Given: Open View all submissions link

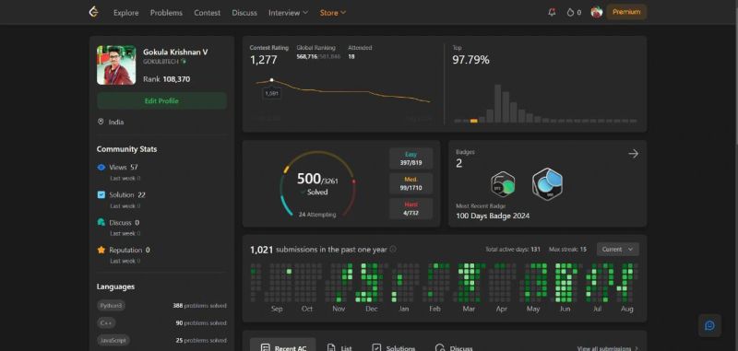Looking at the screenshot, I should coord(608,348).
